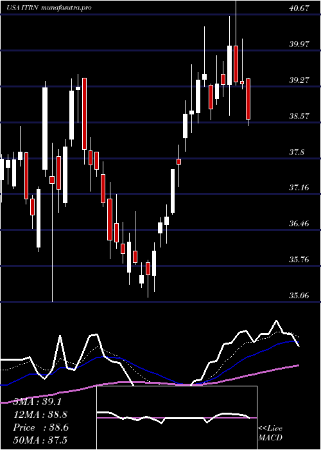
Task: Click the '12MA : 38.8' indicator text
Action: coord(40,415)
